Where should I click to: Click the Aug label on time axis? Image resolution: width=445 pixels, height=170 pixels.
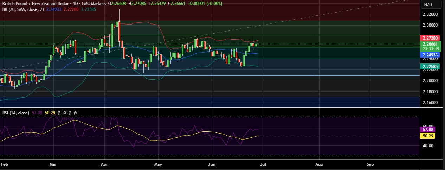pyautogui.click(x=319, y=164)
